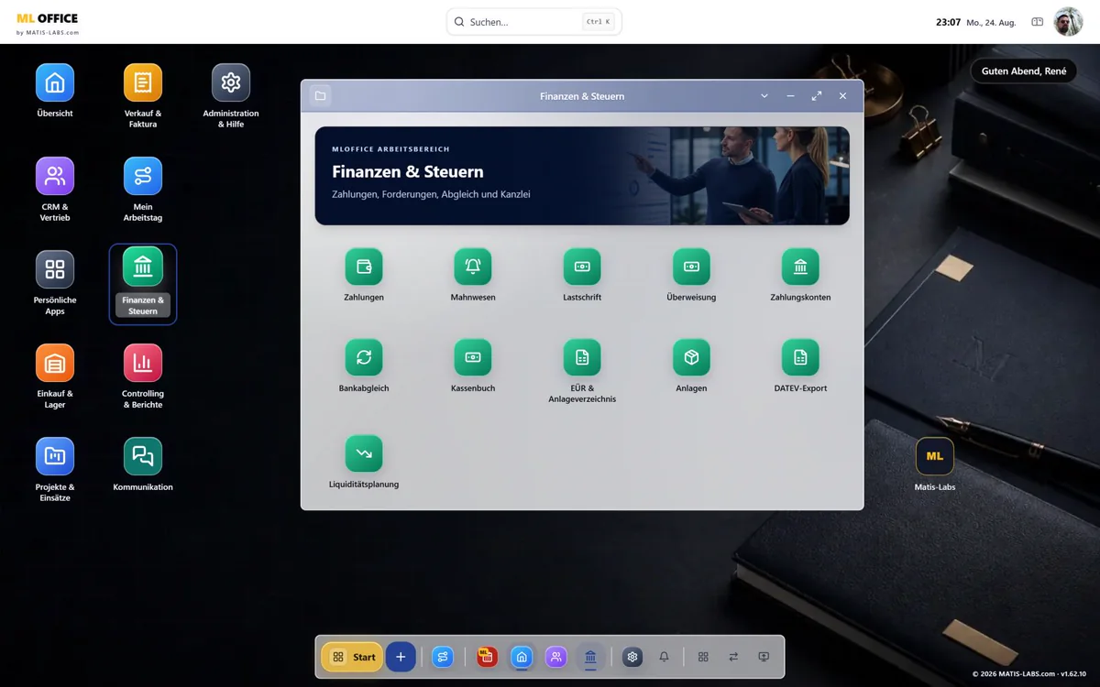This screenshot has height=687, width=1100.
Task: Open EÜR & Anlageverzeichnis
Action: tap(582, 357)
